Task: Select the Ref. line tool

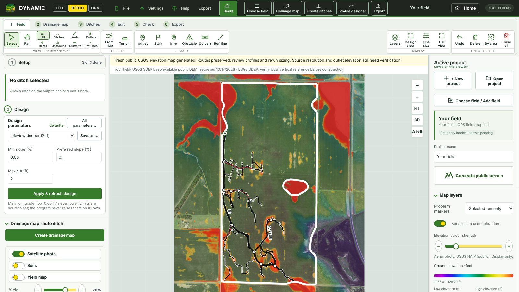Action: pos(220,40)
